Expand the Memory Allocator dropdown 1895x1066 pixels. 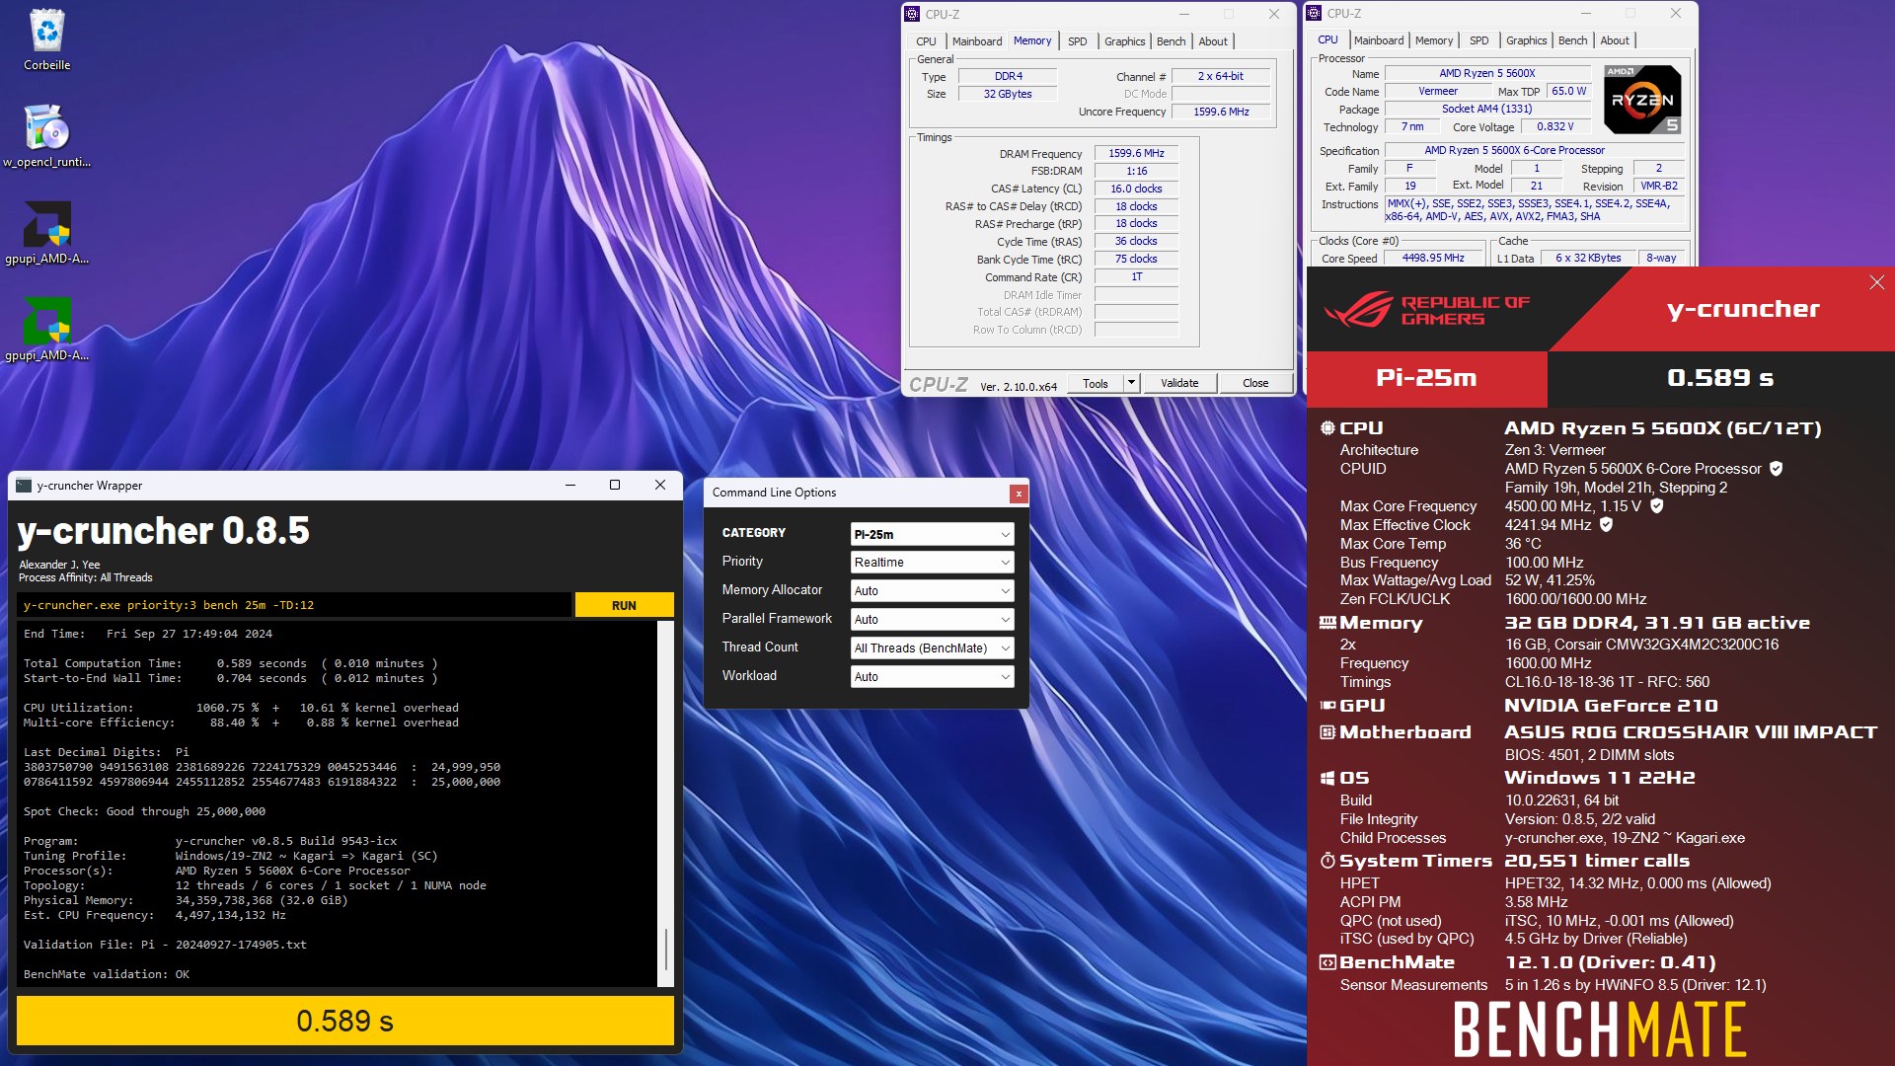click(932, 591)
